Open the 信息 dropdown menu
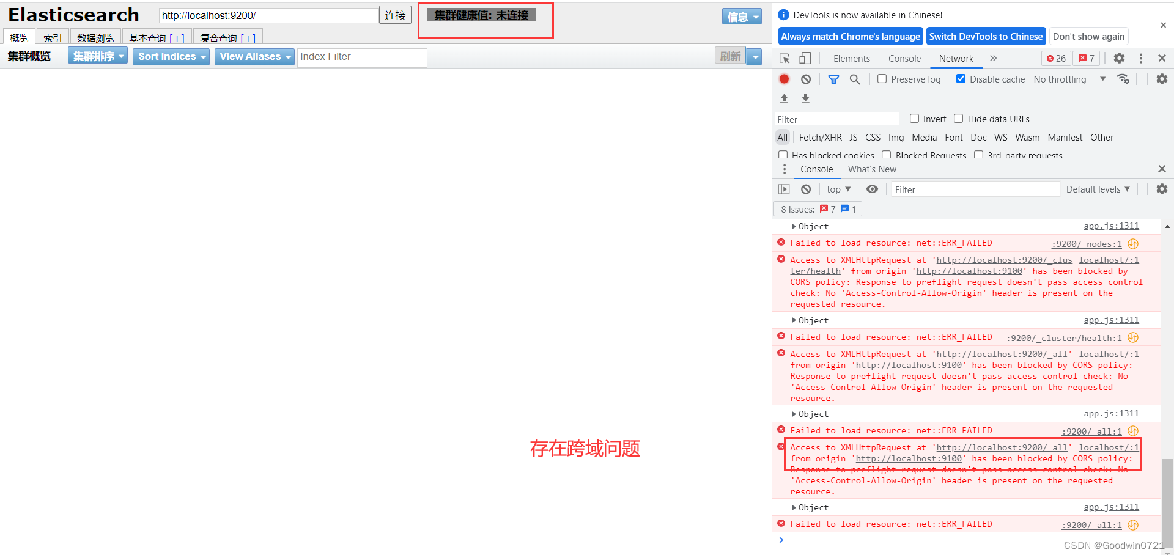The width and height of the screenshot is (1174, 555). pyautogui.click(x=742, y=17)
